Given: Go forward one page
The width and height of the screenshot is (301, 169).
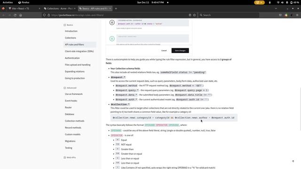Looking at the screenshot, I should point(9,15).
